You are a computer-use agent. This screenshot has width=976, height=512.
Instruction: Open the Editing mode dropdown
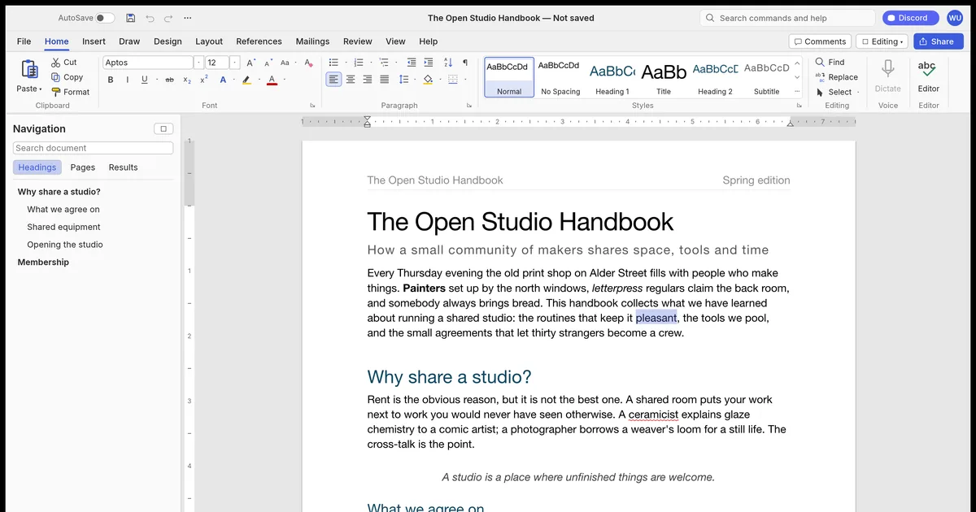point(884,41)
